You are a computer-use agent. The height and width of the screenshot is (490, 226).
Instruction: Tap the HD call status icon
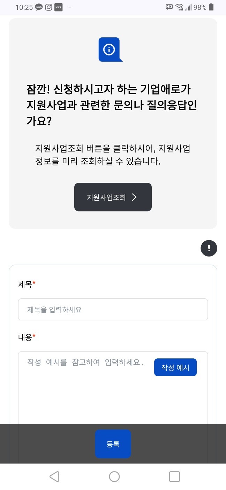pyautogui.click(x=169, y=7)
